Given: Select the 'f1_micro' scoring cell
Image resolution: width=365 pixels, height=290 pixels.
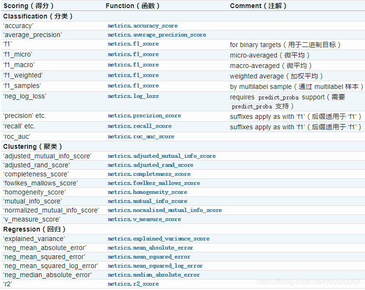Looking at the screenshot, I should (18, 55).
